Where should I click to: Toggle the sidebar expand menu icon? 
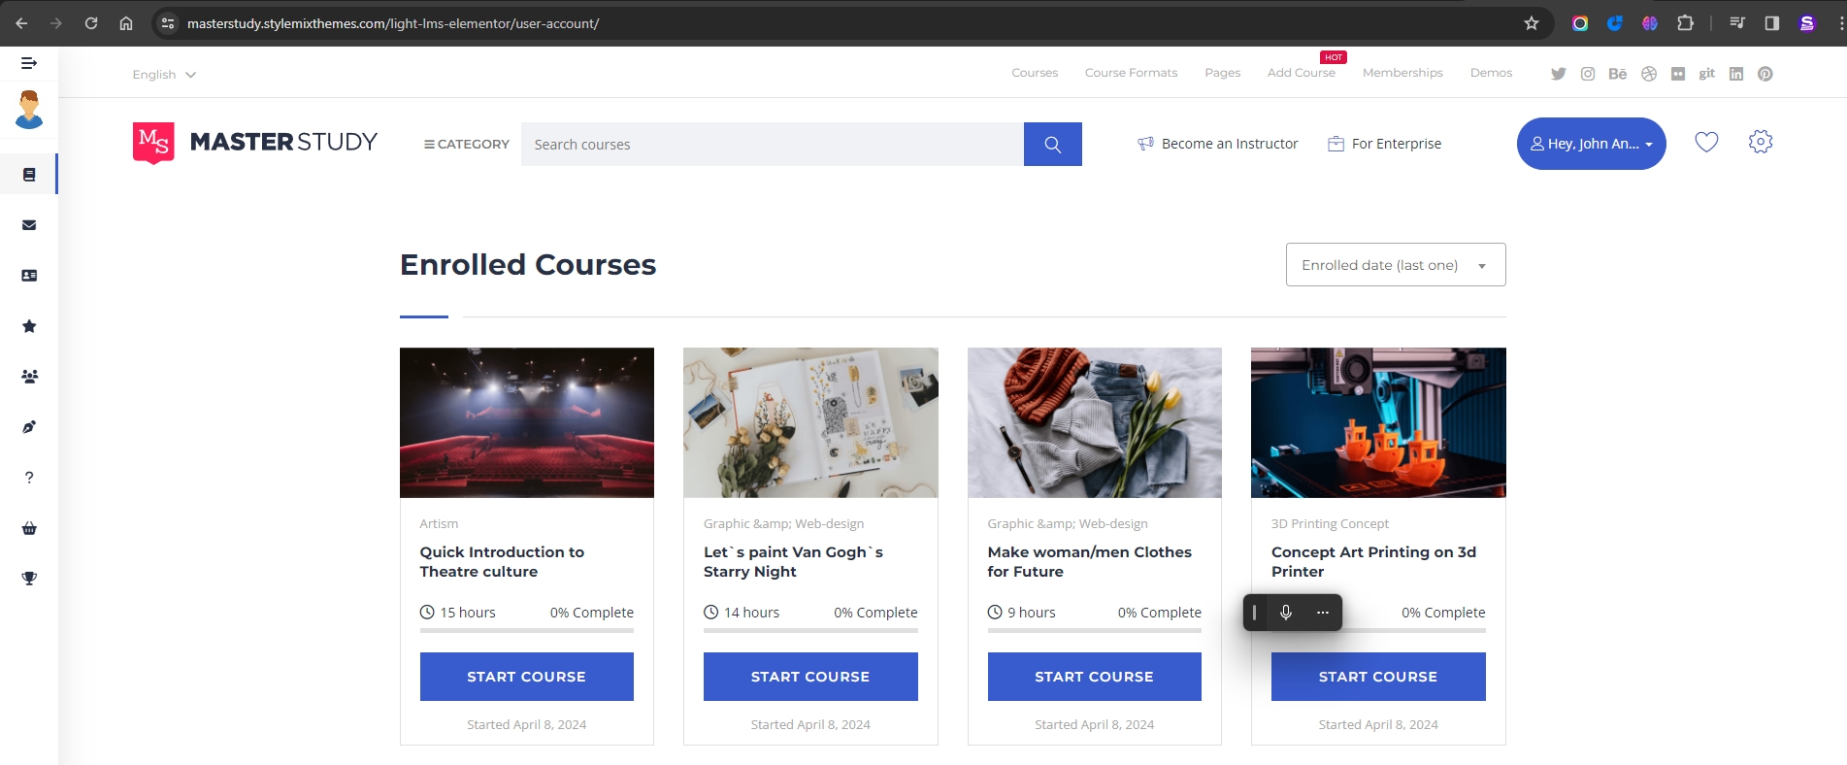[x=29, y=63]
